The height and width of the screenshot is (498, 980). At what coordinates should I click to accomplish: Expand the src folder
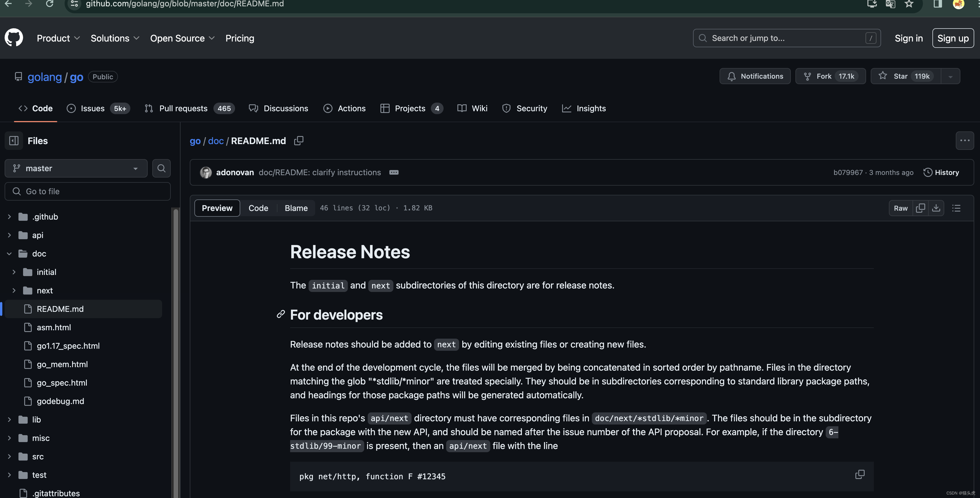pyautogui.click(x=10, y=456)
